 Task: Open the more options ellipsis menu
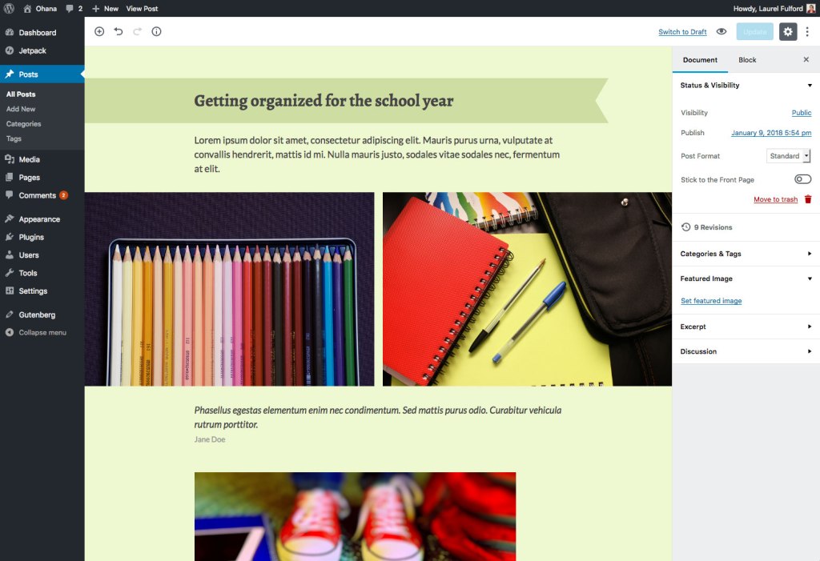[807, 31]
